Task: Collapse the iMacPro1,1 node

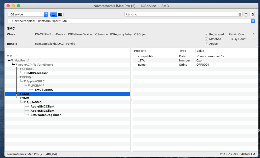Action: 12,60
